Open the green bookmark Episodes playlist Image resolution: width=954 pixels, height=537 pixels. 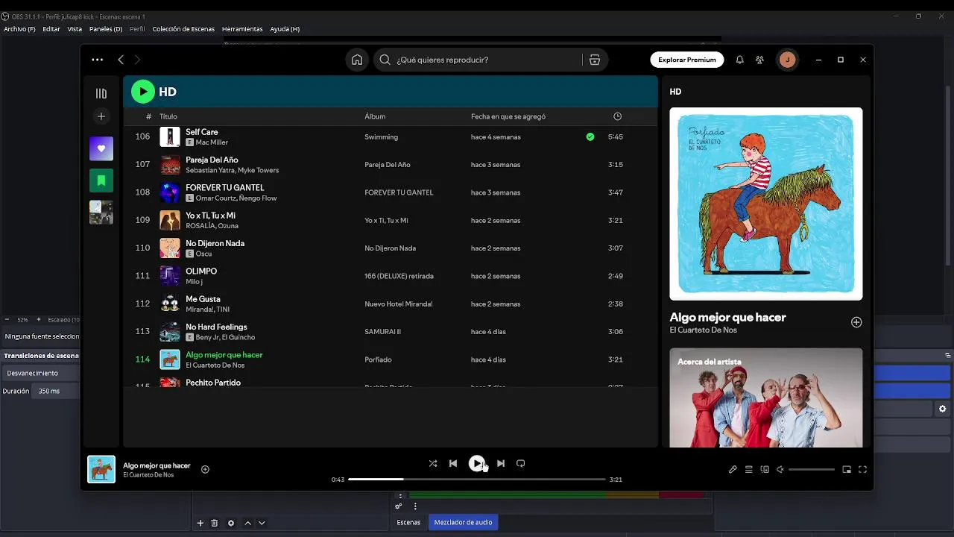[x=101, y=180]
